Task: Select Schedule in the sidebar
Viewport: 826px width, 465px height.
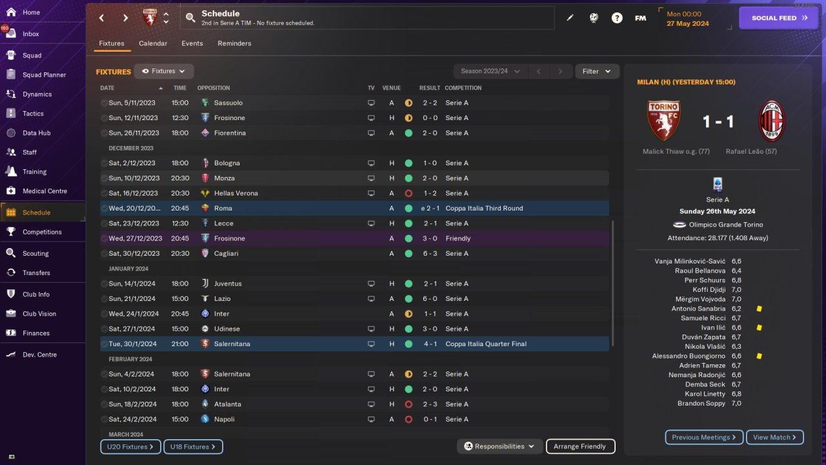Action: pyautogui.click(x=43, y=212)
